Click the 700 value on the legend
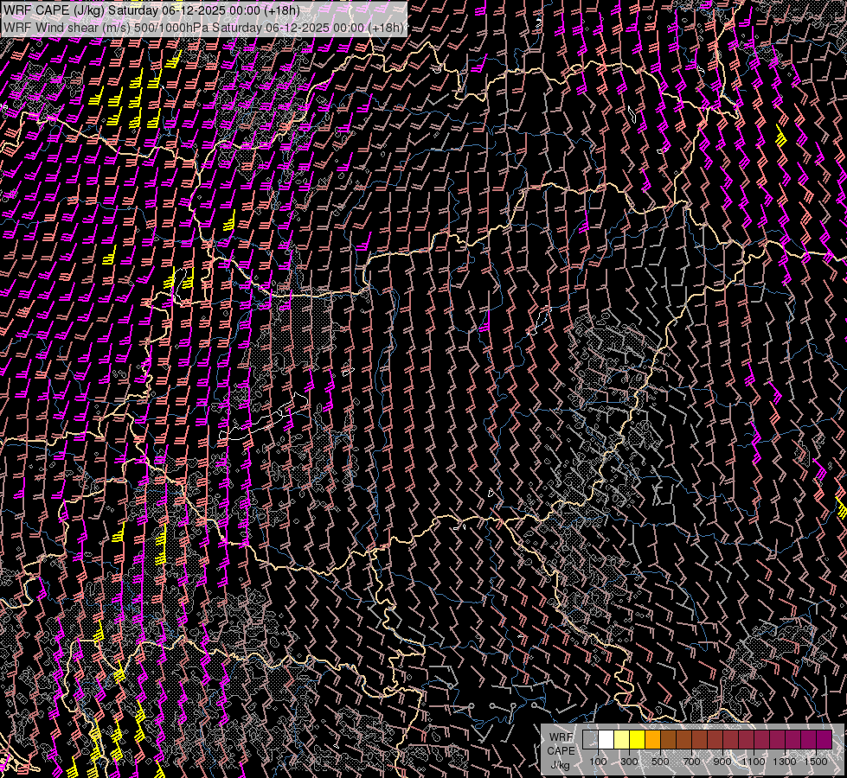The width and height of the screenshot is (847, 778). [x=691, y=762]
